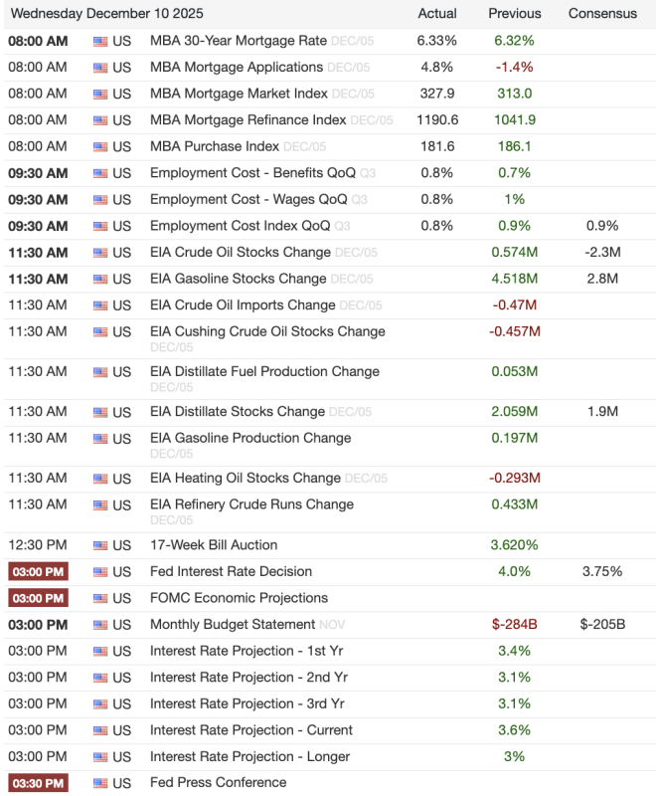Open the EIA Gasoline Stocks Change event

coord(238,279)
